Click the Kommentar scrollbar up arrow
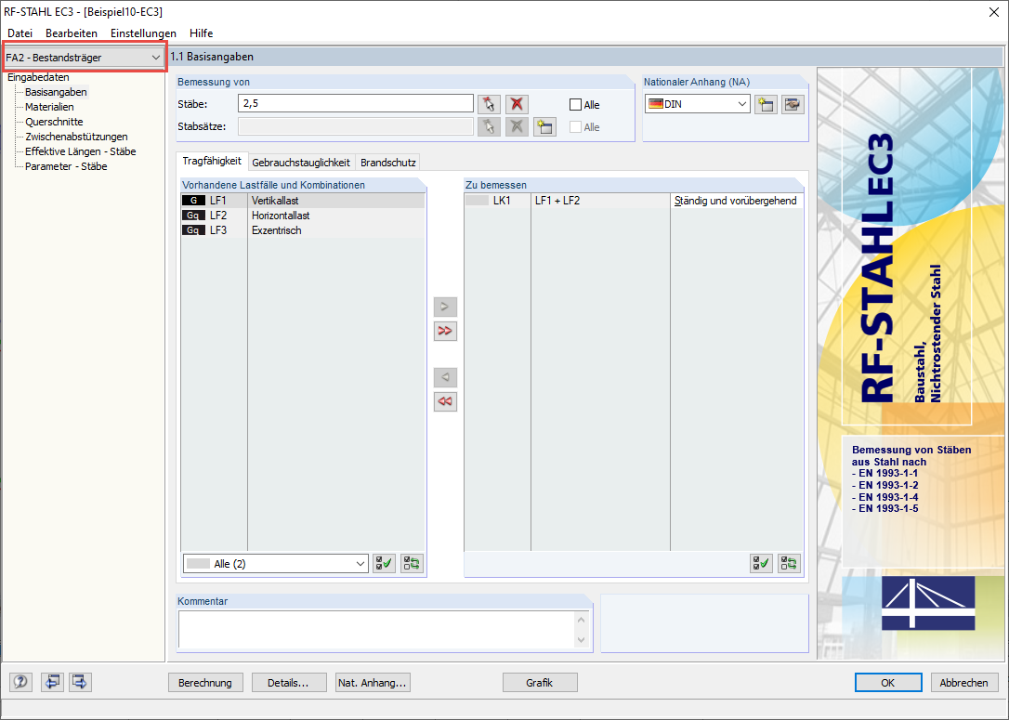This screenshot has width=1009, height=720. coord(581,621)
